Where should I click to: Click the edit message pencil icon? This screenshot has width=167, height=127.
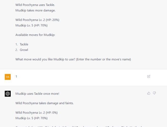(x=149, y=76)
